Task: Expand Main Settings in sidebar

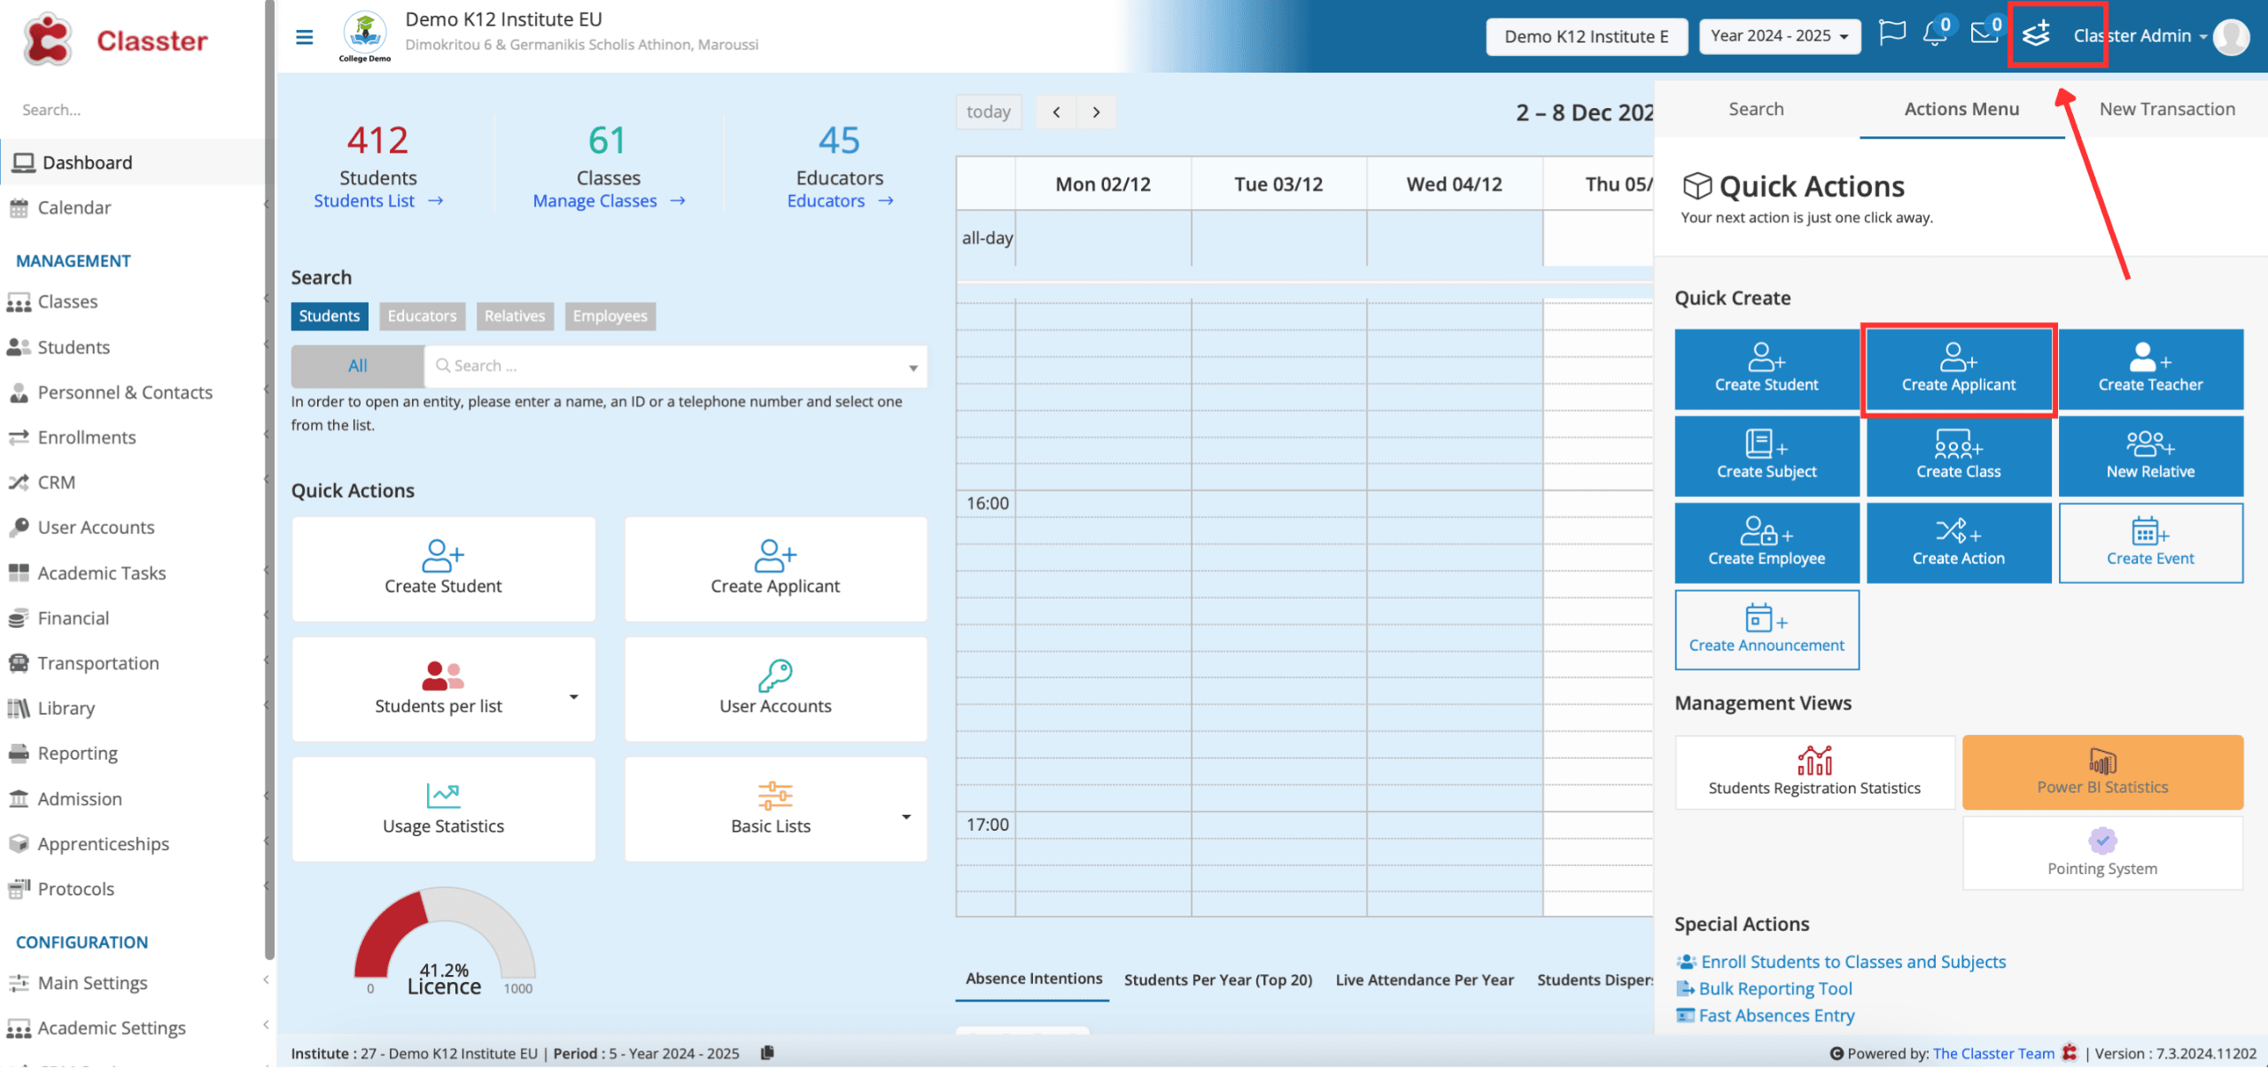Action: pyautogui.click(x=138, y=982)
